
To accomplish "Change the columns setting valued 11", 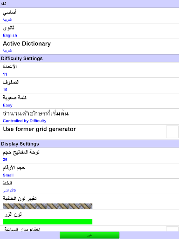I will 89,70.
